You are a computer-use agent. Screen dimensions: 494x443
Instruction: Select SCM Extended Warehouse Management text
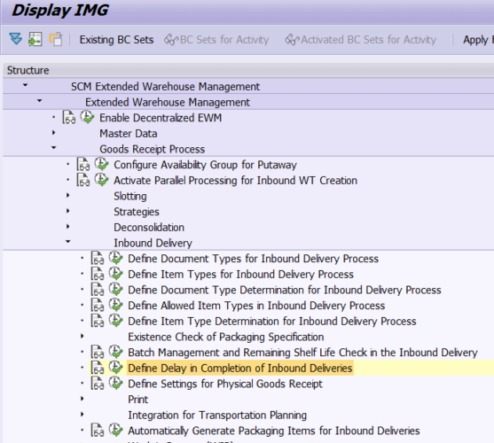[165, 87]
